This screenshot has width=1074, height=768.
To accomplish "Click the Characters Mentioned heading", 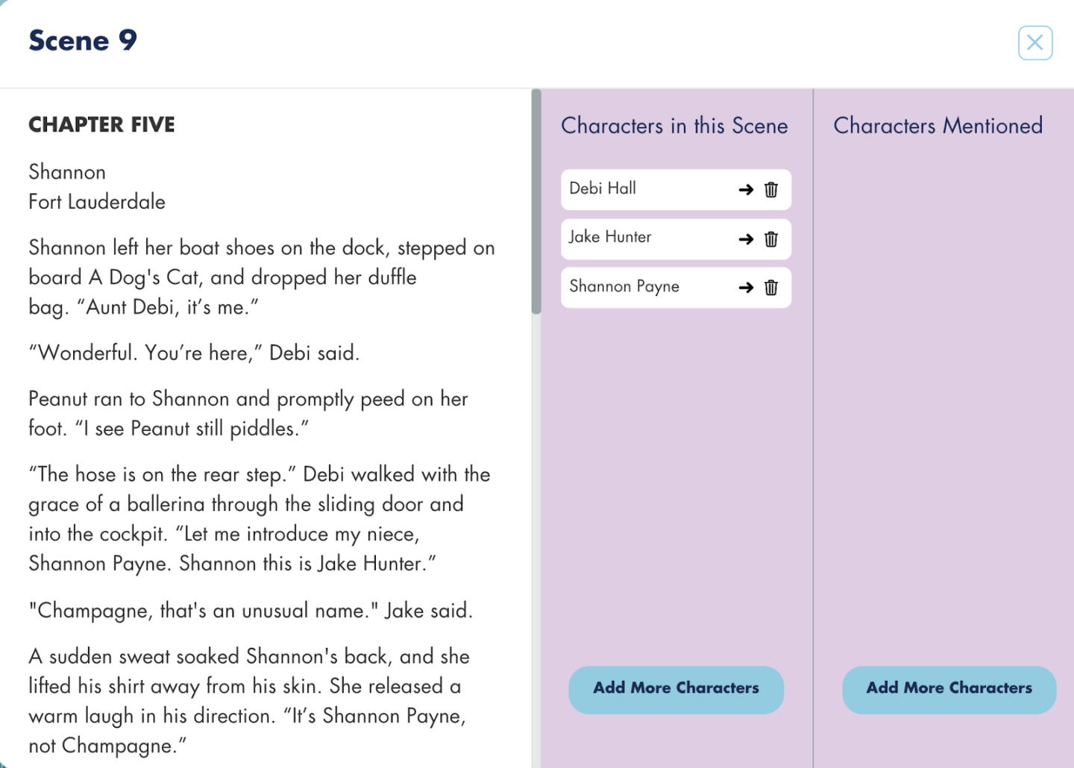I will (x=938, y=125).
